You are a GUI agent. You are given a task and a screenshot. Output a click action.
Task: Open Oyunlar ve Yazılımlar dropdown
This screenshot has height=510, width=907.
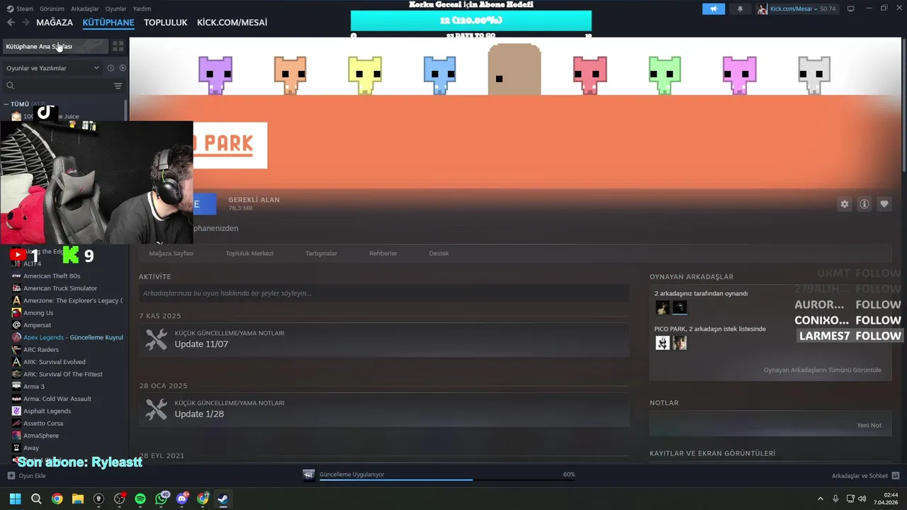pyautogui.click(x=52, y=68)
